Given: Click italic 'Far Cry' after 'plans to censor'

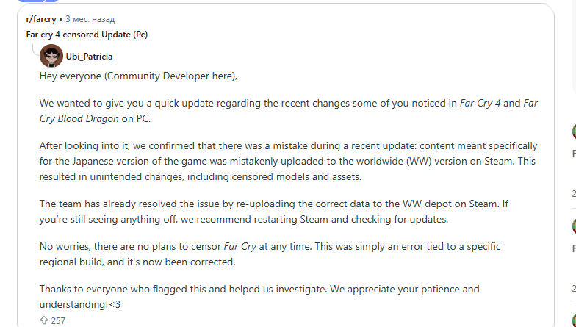Looking at the screenshot, I should coord(240,247).
